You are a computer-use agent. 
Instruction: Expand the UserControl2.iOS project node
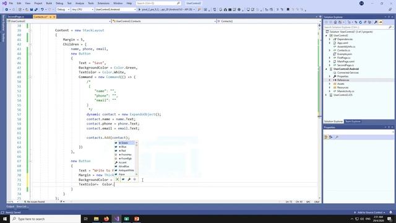coord(326,95)
